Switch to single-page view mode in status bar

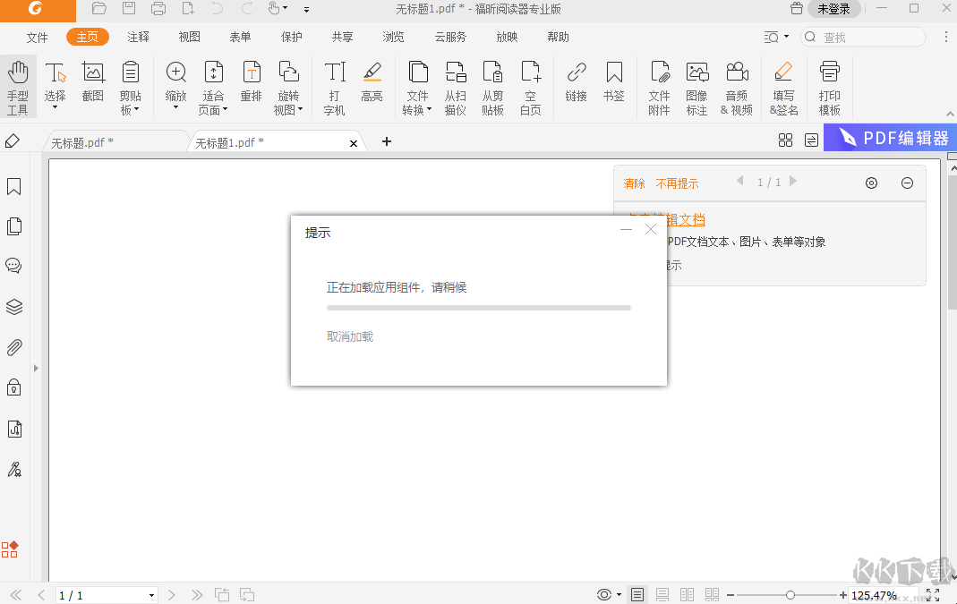[637, 594]
